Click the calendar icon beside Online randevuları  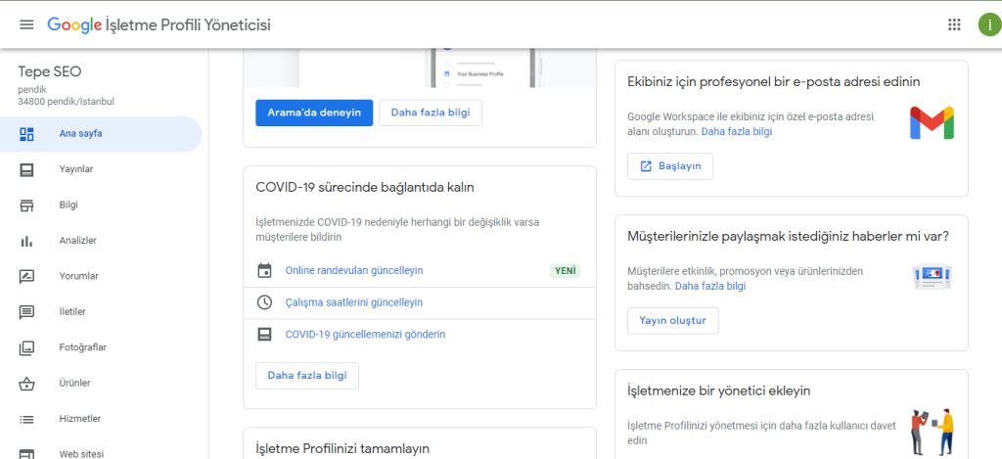pyautogui.click(x=264, y=270)
